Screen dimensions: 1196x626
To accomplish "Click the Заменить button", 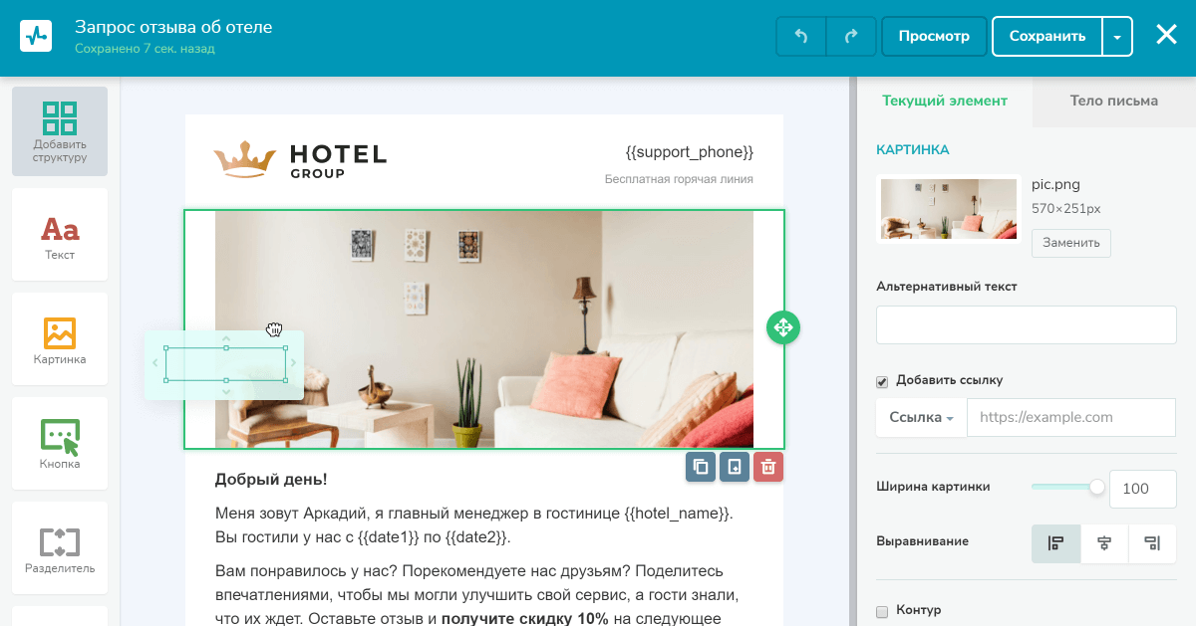I will pos(1071,243).
